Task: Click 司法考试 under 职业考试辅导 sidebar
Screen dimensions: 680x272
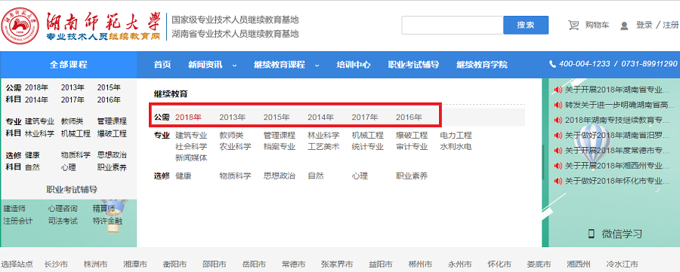Action: [x=63, y=221]
